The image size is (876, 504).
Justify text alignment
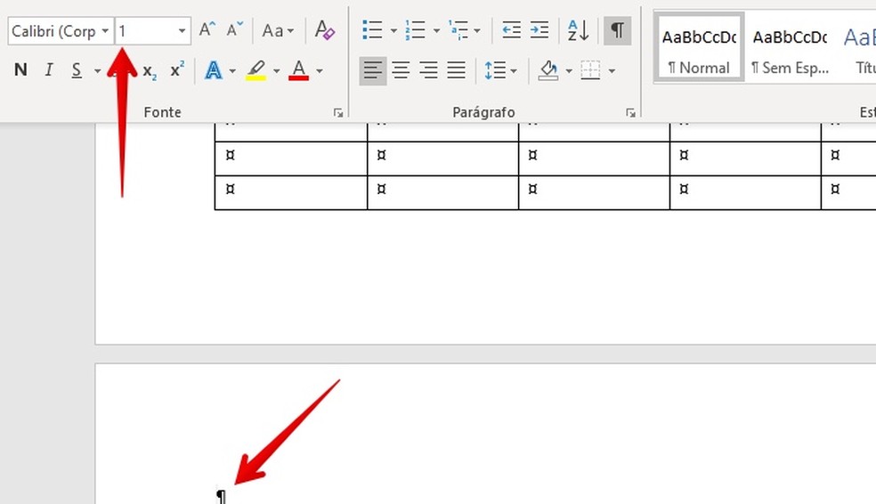pos(457,70)
